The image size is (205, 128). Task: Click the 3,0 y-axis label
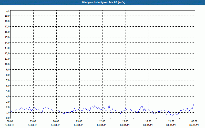coord(8,102)
